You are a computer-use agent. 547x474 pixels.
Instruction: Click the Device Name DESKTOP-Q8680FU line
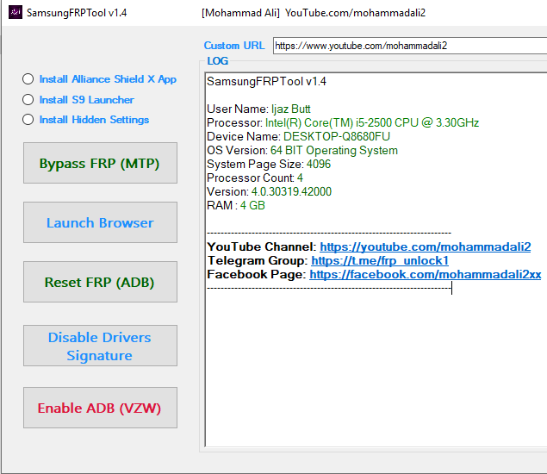(x=298, y=136)
